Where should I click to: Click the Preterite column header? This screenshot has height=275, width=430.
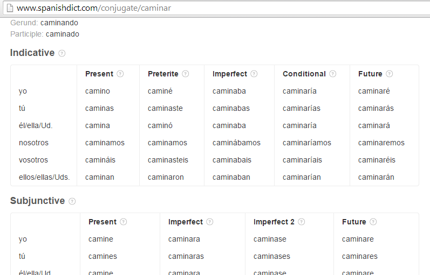163,74
